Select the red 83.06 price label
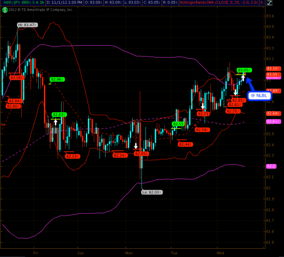The width and height of the screenshot is (284, 257). [x=17, y=77]
